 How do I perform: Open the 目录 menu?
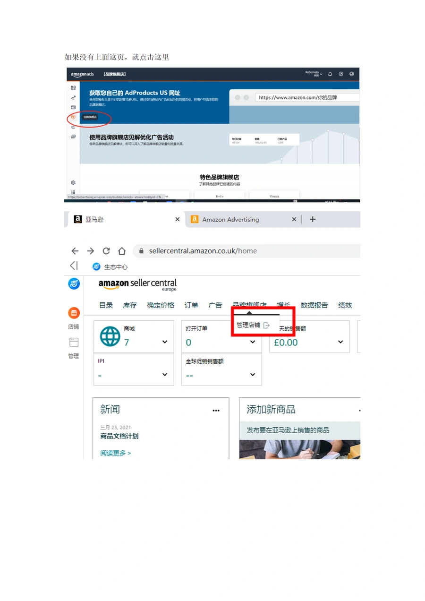(x=106, y=305)
